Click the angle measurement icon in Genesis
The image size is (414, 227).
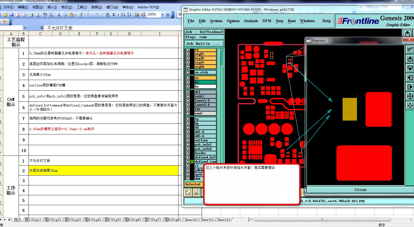click(x=197, y=192)
